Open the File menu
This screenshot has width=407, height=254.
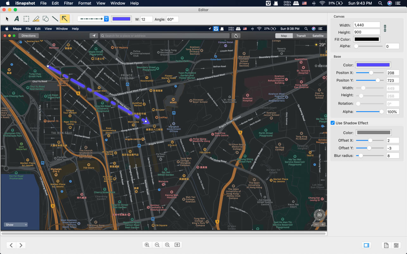(x=43, y=3)
